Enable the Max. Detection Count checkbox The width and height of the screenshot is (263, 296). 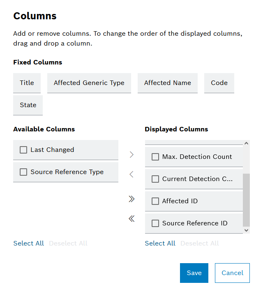click(155, 157)
